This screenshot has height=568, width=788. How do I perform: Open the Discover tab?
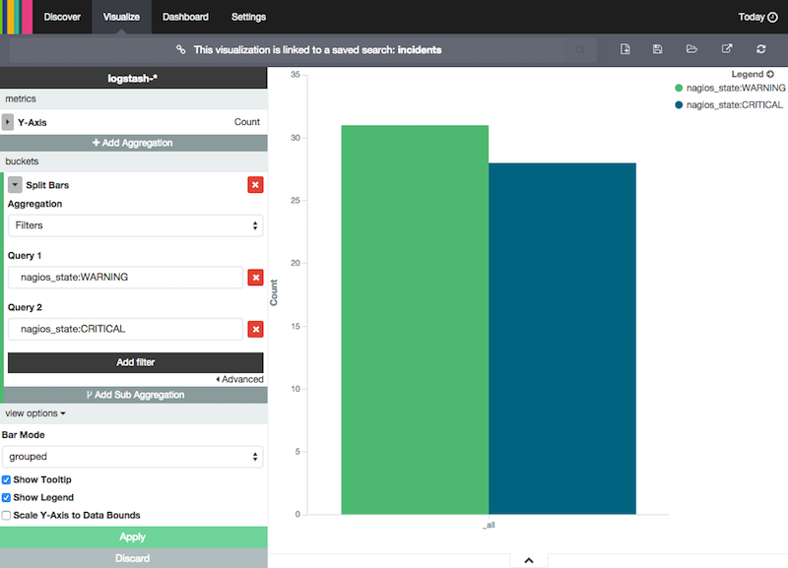click(x=62, y=17)
